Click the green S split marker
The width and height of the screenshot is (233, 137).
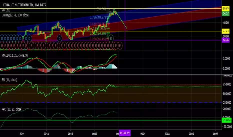111,39
